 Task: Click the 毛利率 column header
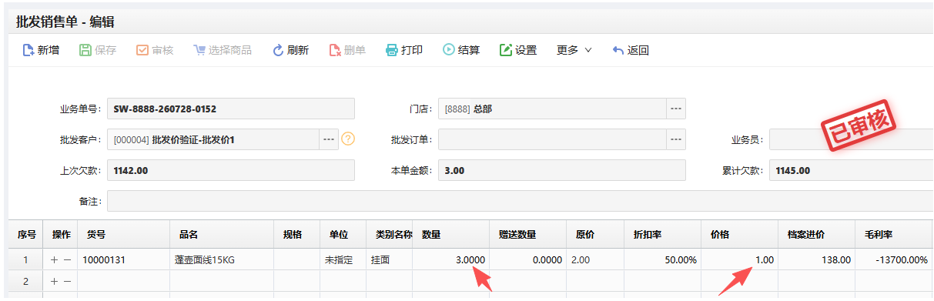click(894, 234)
